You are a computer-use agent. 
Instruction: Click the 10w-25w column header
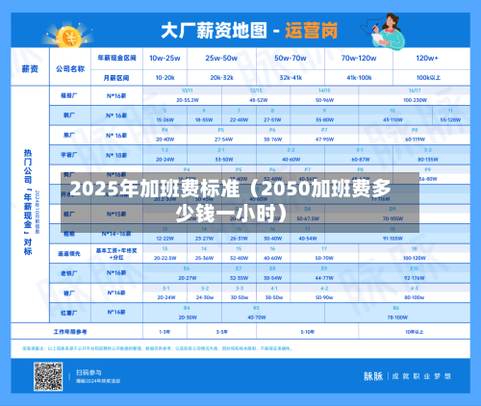click(165, 58)
